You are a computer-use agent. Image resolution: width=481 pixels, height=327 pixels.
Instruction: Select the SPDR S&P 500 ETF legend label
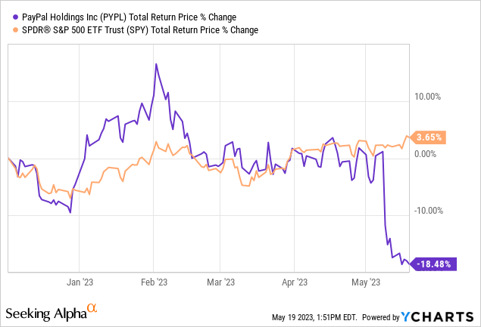point(136,30)
